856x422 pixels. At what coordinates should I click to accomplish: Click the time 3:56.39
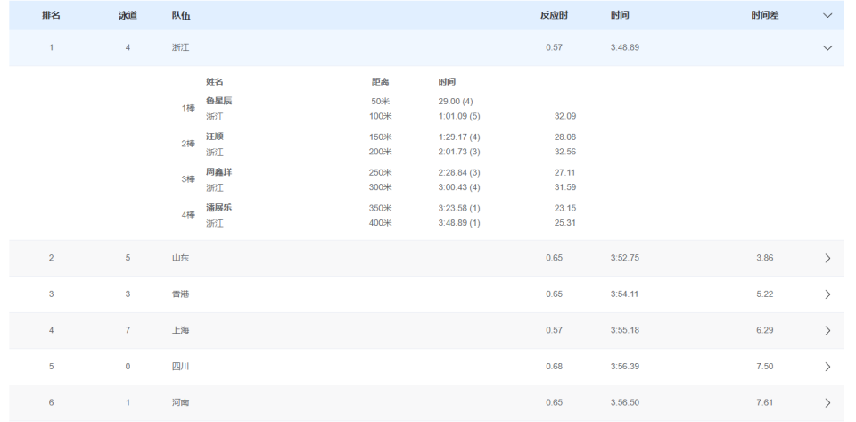[624, 367]
